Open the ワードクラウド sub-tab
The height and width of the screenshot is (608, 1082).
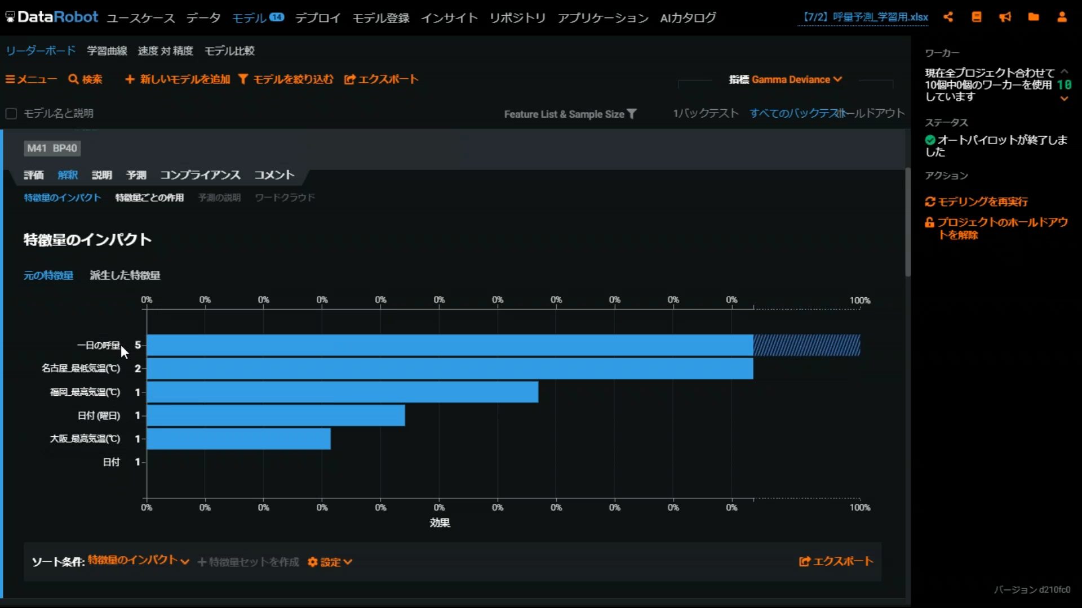[x=285, y=198]
